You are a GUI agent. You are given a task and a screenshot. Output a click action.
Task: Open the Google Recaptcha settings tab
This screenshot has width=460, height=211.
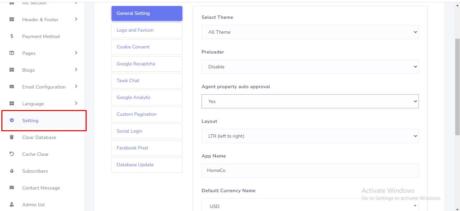147,64
